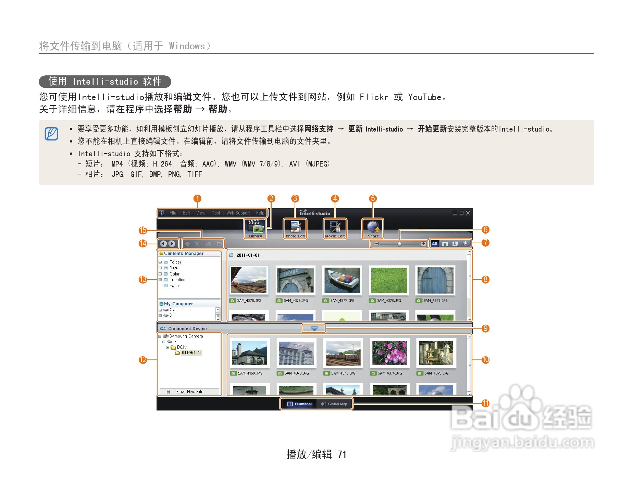Open the Library mode icon

coord(255,229)
